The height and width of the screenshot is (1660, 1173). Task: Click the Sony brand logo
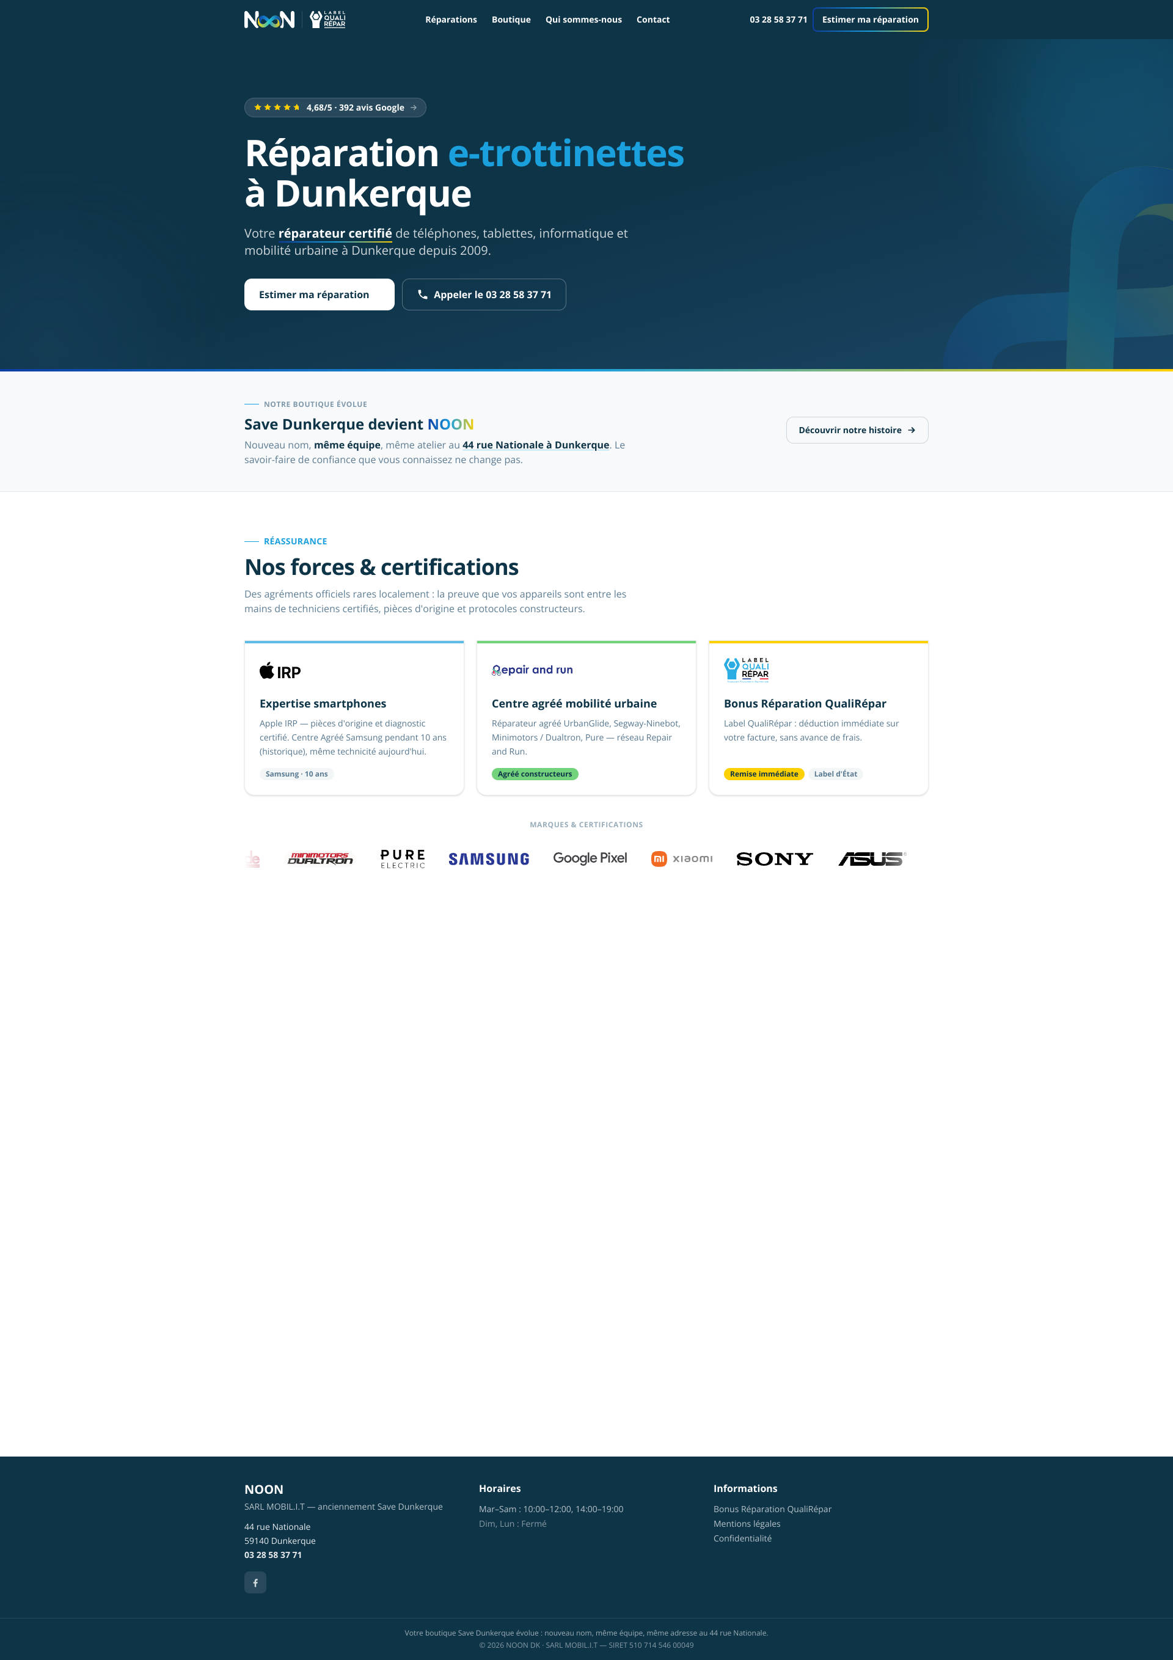tap(775, 859)
